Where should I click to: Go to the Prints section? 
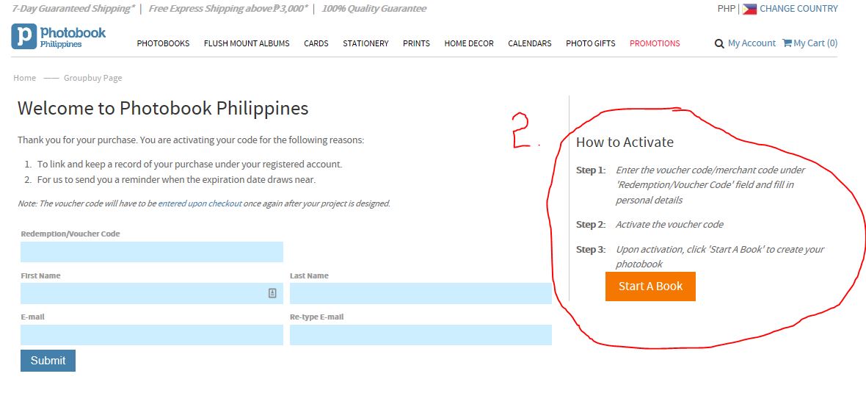tap(416, 43)
